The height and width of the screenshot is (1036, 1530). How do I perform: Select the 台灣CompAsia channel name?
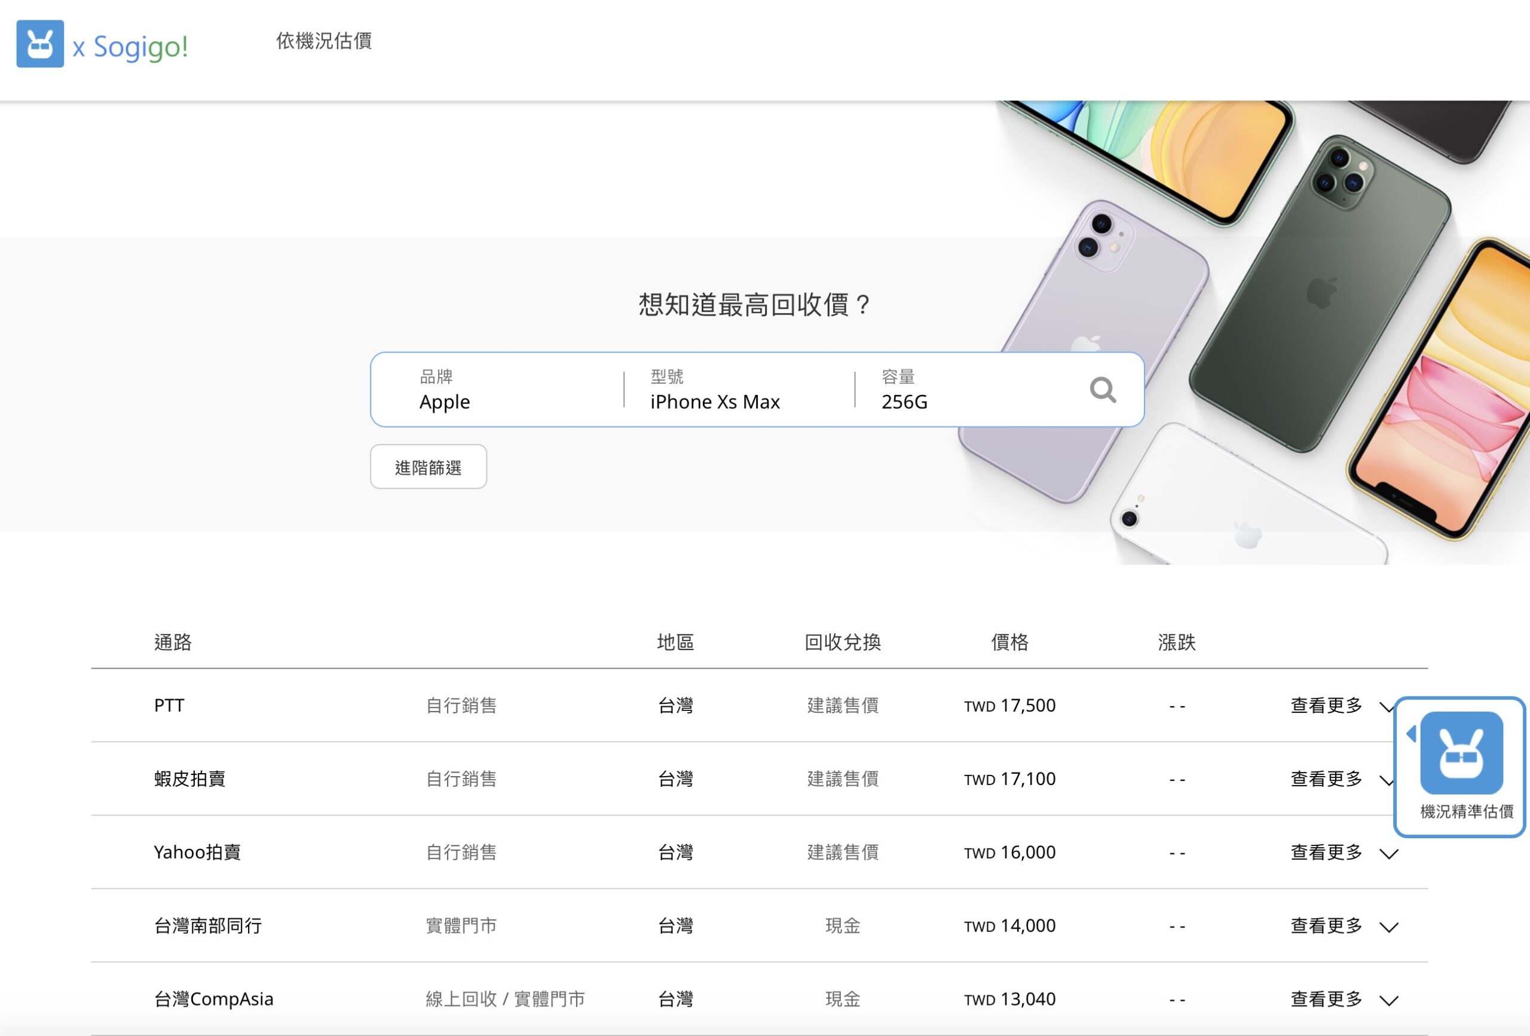tap(213, 999)
